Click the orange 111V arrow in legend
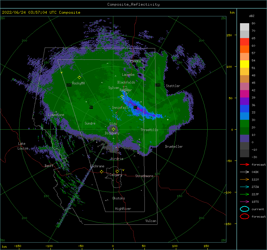Screen dimensions: 267x250 pos(244,179)
